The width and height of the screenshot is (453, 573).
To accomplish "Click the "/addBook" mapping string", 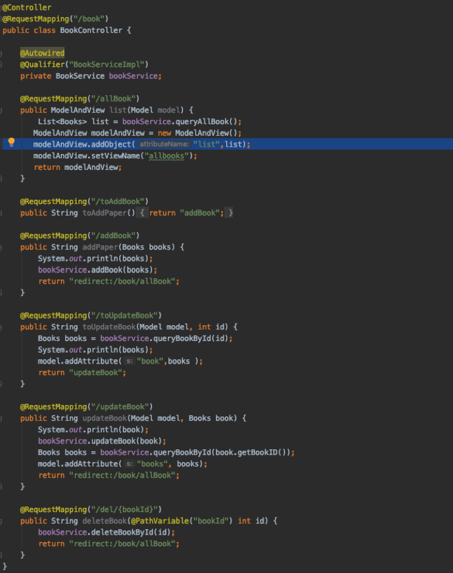I will 113,236.
